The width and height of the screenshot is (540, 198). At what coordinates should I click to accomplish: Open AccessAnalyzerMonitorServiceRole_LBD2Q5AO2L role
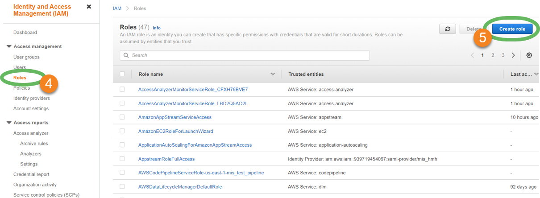[x=193, y=103]
